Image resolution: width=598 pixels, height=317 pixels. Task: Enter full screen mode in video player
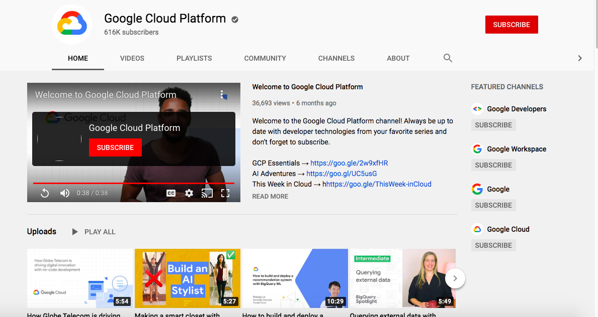(x=225, y=193)
